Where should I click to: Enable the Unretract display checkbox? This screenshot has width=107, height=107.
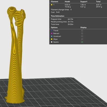click(82, 36)
